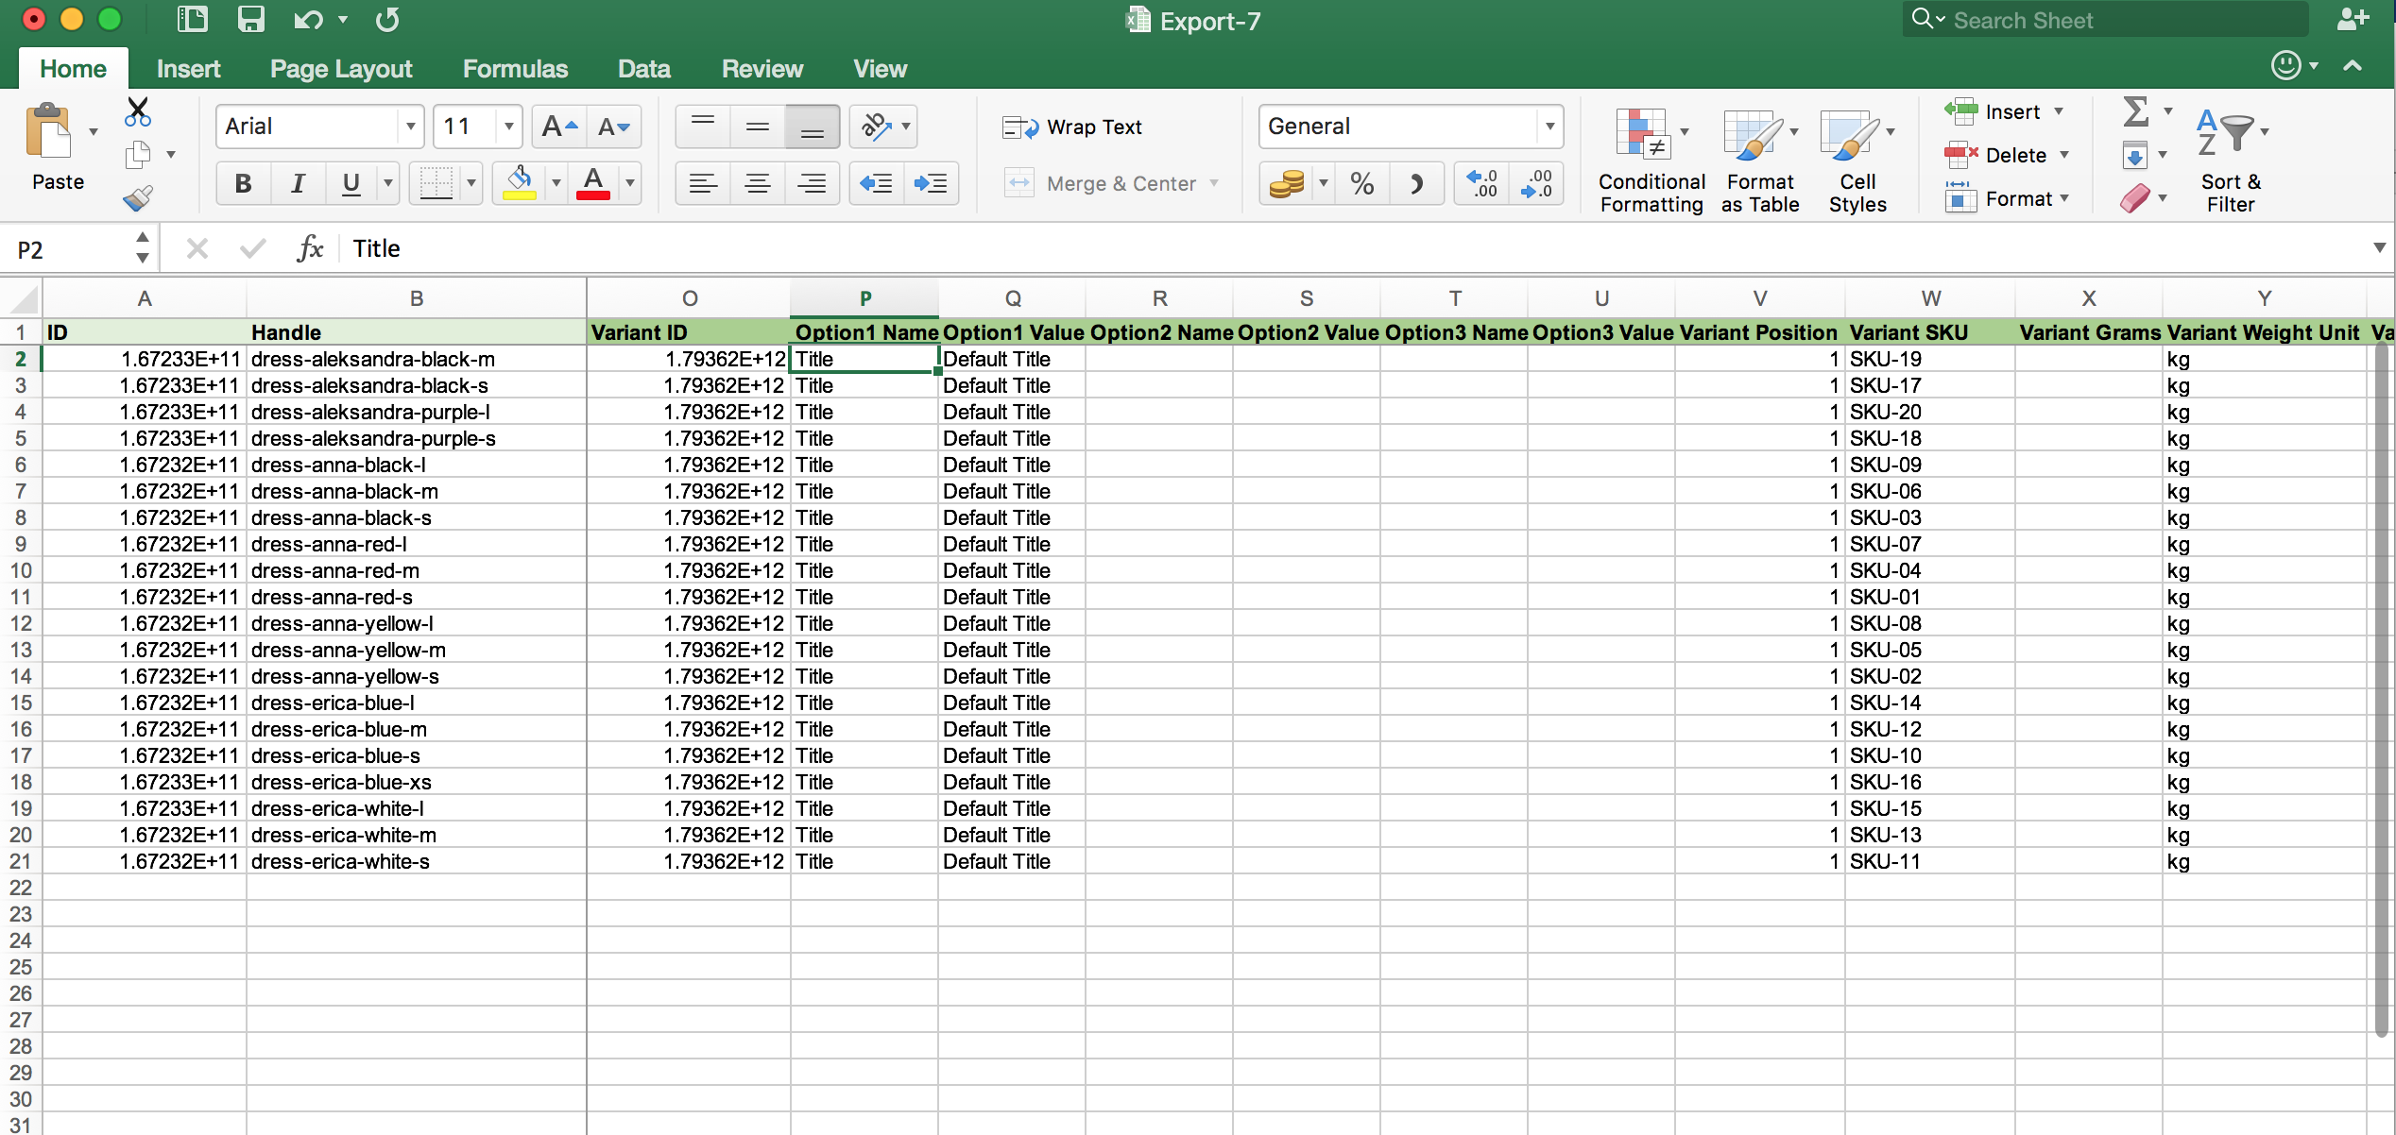
Task: Open the Page Layout tab
Action: (x=341, y=69)
